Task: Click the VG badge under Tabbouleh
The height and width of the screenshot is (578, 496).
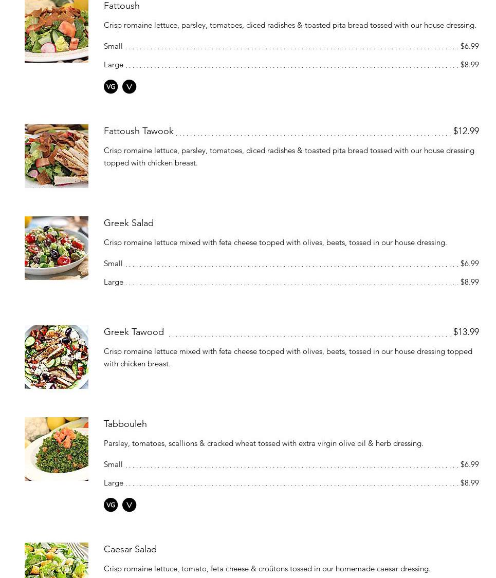Action: pos(111,505)
